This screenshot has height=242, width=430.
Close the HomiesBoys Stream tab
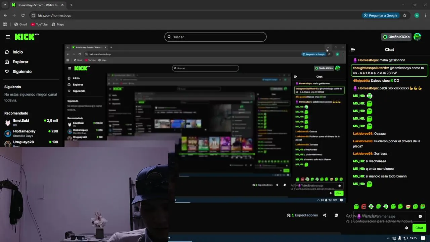[x=62, y=5]
